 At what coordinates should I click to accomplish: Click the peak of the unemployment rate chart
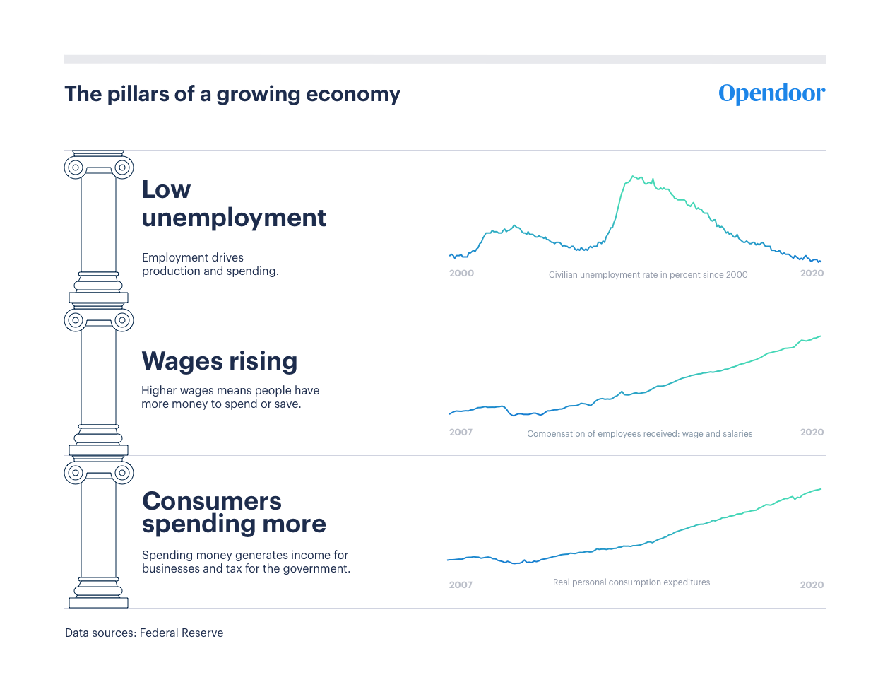coord(634,177)
